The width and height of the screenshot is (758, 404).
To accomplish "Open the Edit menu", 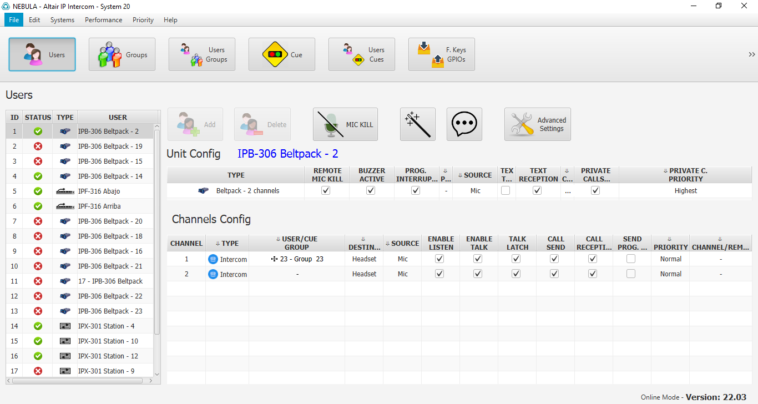I will point(34,20).
